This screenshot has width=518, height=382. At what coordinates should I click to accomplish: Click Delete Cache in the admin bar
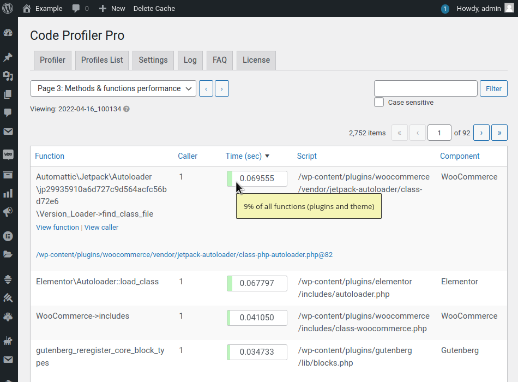(x=154, y=8)
